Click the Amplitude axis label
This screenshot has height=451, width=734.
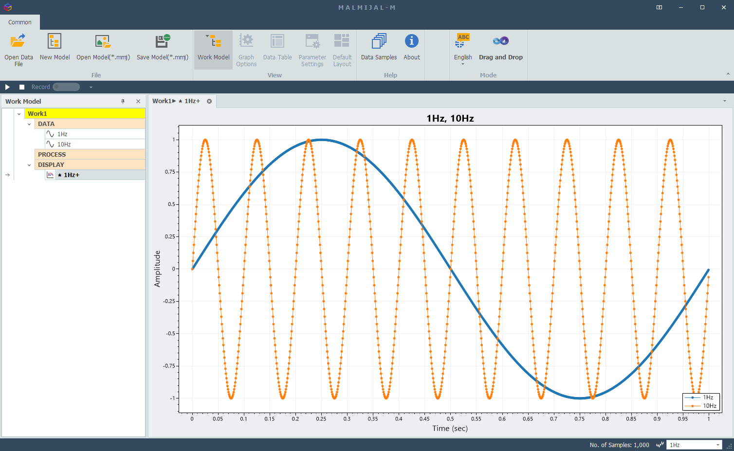[x=157, y=269]
